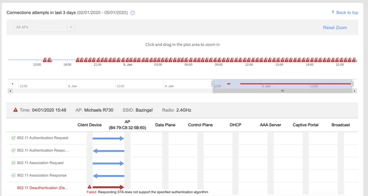Click the green check for Authentication Request
Screen dimensions: 368x196
tap(14, 138)
